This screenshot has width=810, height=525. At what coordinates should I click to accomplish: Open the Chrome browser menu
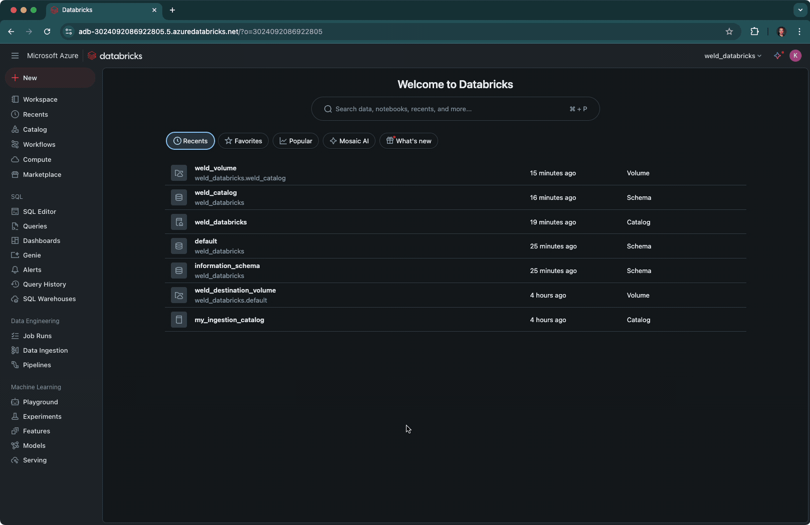(x=799, y=31)
